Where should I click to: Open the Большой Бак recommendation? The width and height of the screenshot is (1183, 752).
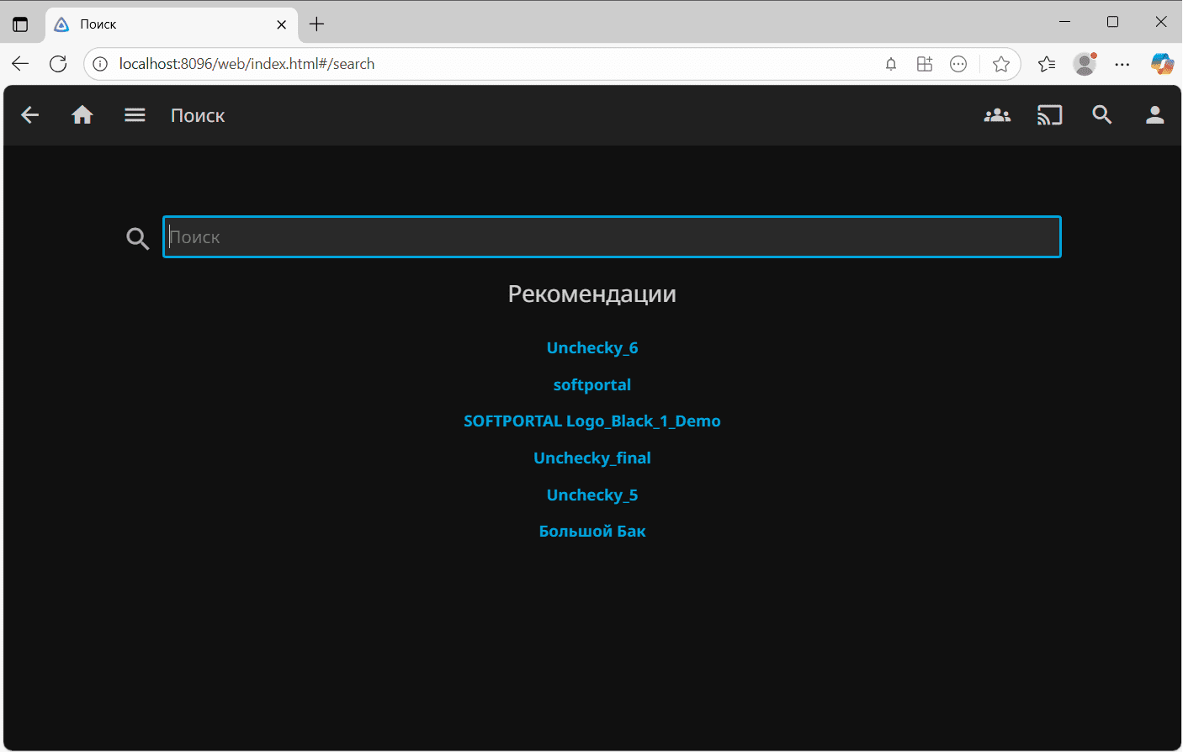tap(592, 532)
